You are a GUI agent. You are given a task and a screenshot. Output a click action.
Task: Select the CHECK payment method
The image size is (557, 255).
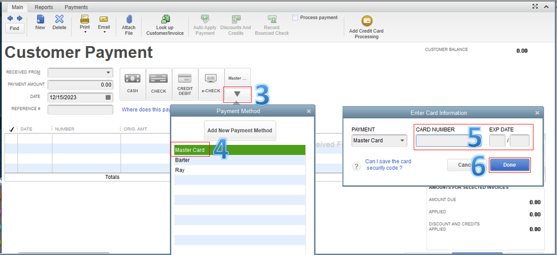pos(158,84)
